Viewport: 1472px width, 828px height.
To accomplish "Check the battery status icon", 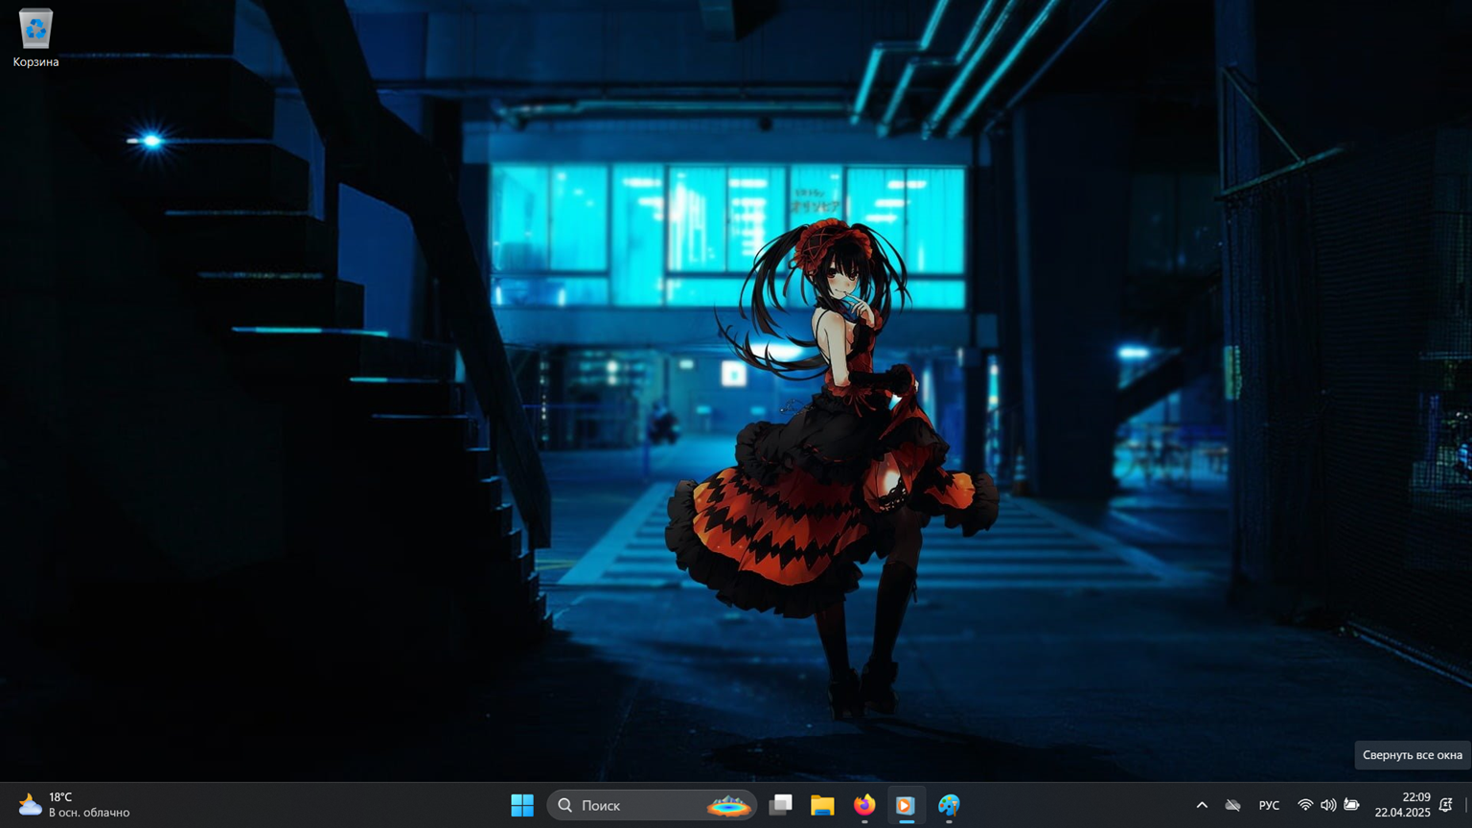I will click(x=1351, y=805).
